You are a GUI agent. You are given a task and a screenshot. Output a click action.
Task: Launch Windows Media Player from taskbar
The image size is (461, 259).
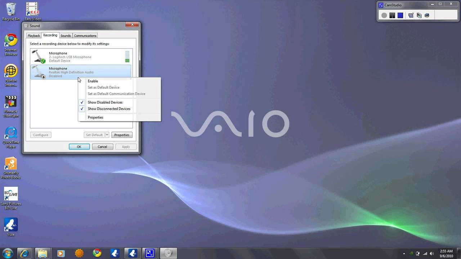click(x=61, y=253)
